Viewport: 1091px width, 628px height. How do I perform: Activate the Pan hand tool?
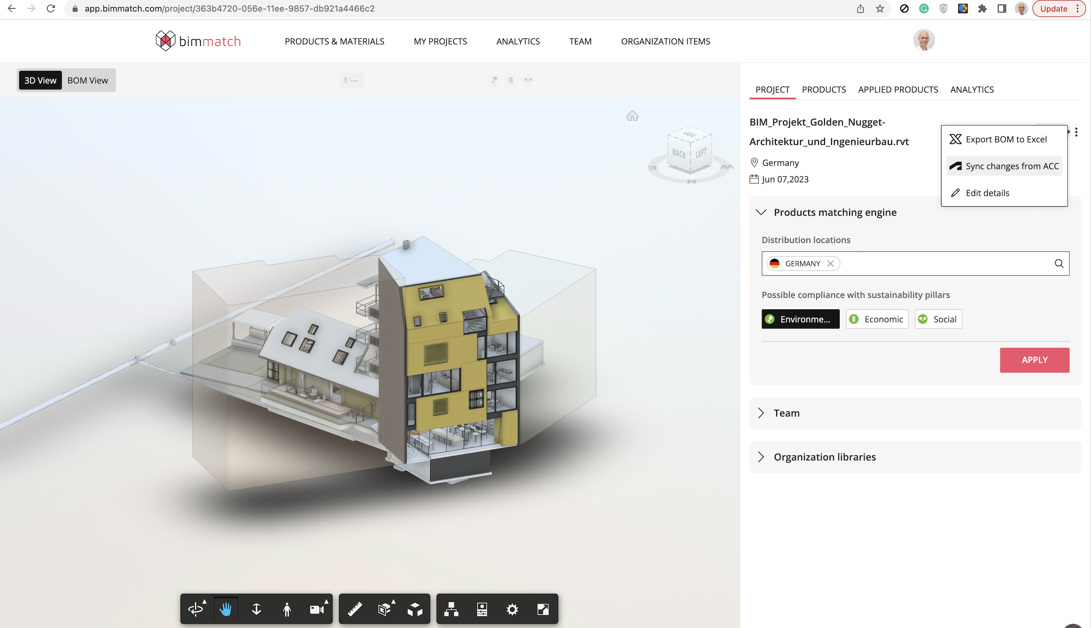click(x=226, y=608)
